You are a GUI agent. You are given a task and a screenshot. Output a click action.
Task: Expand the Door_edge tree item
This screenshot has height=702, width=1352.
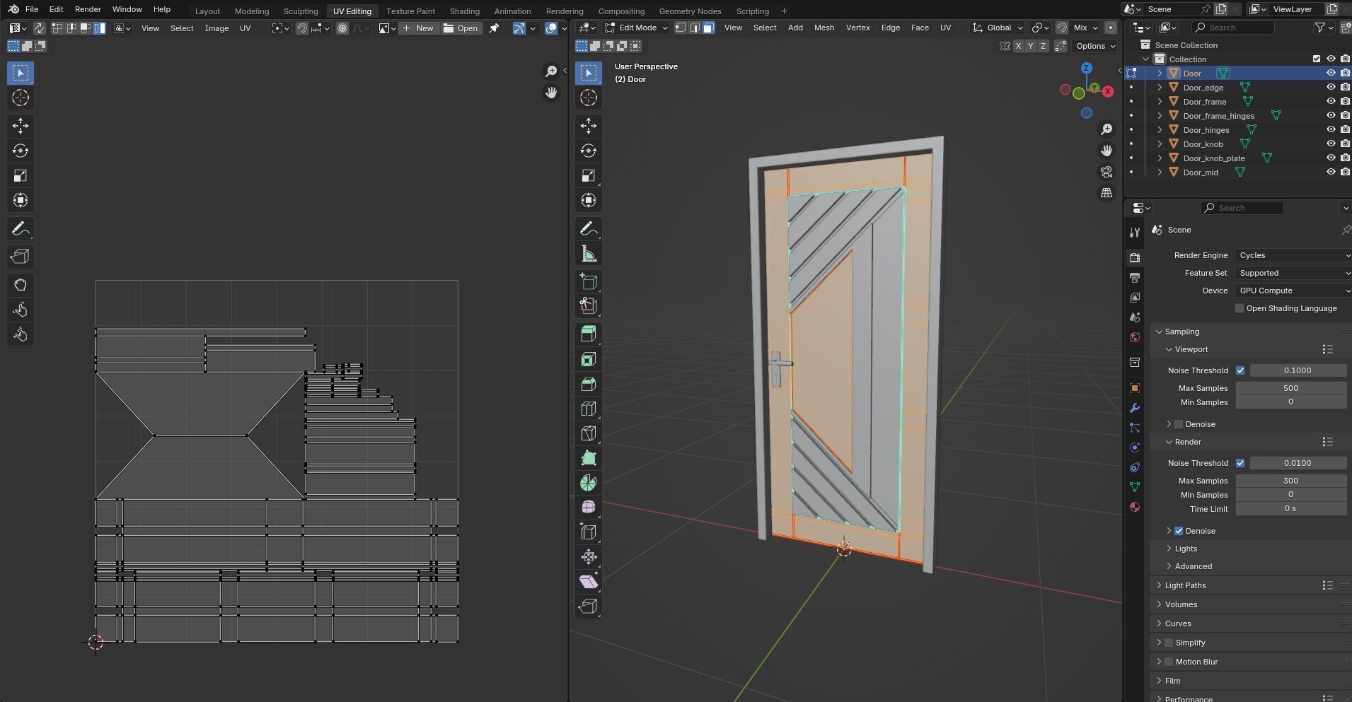point(1160,88)
